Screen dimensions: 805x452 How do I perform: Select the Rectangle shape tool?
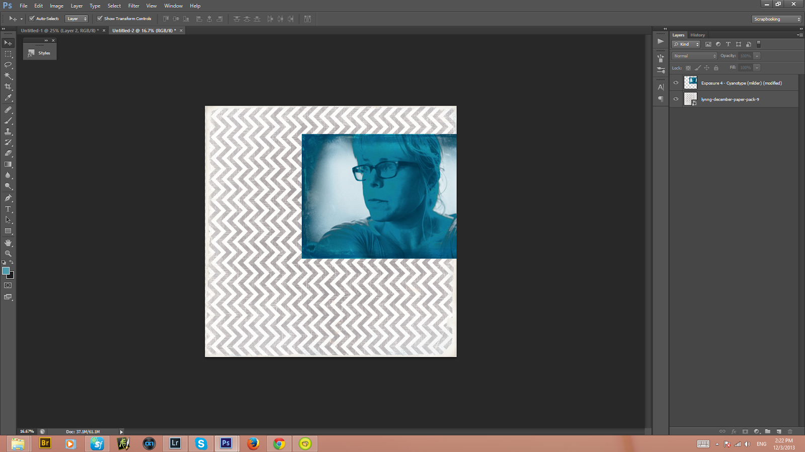click(8, 232)
